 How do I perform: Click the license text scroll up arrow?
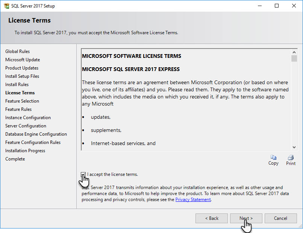[x=294, y=52]
